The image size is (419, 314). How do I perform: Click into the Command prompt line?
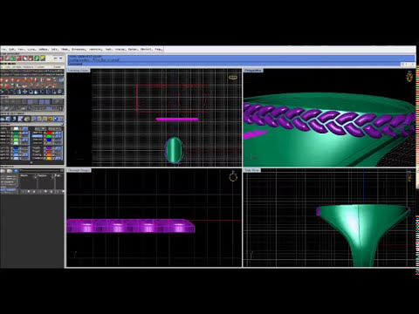tap(234, 64)
